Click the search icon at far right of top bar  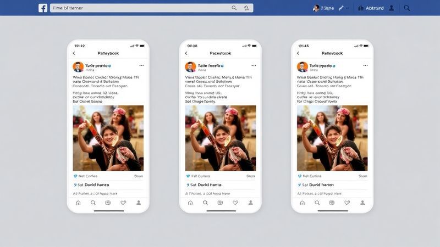(407, 8)
